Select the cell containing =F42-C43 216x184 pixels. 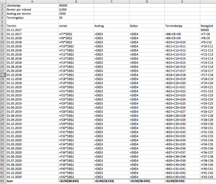coord(208,178)
